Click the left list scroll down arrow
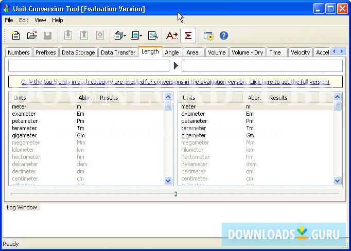This screenshot has height=251, width=351. [168, 181]
